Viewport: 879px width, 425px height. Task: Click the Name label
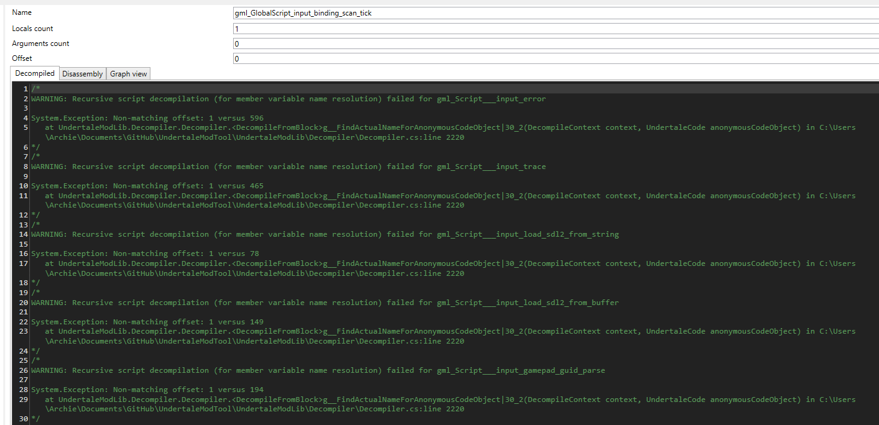(21, 12)
